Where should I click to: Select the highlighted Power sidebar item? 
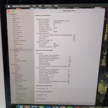click(21, 50)
